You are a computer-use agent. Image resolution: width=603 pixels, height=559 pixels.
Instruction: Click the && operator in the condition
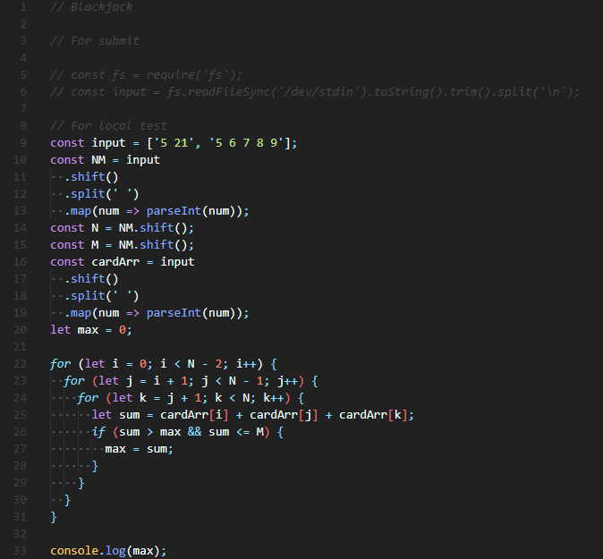click(x=194, y=432)
